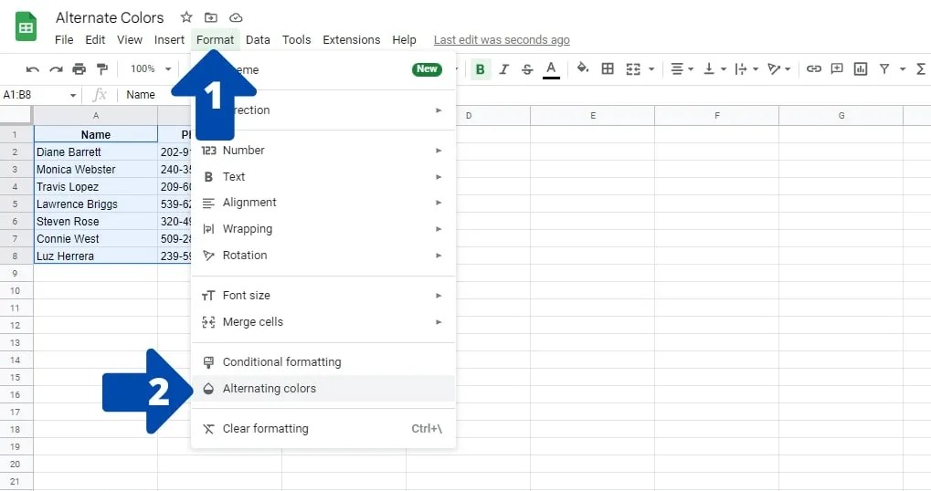Open the Edit menu

pyautogui.click(x=95, y=40)
